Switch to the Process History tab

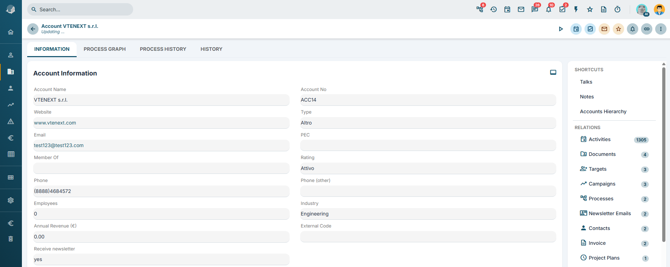click(163, 49)
